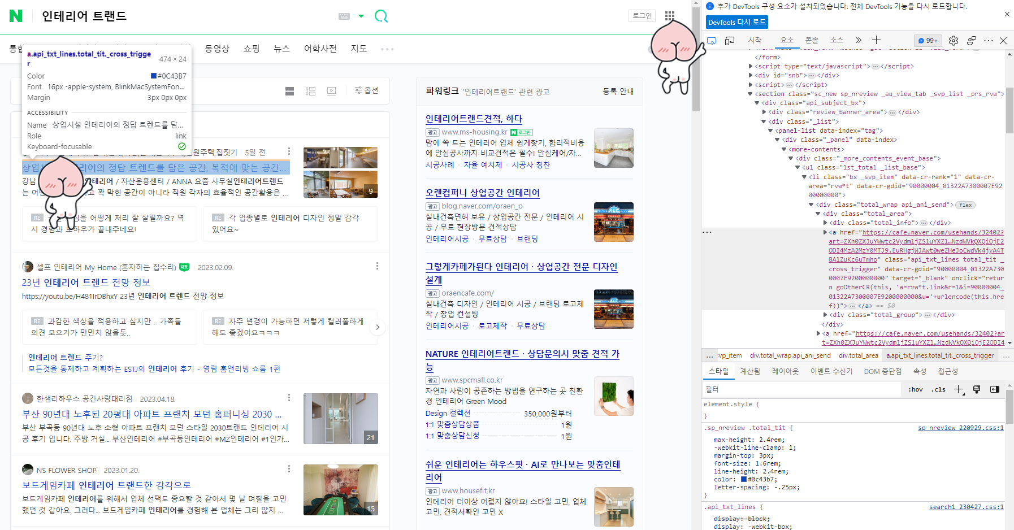1014x530 pixels.
Task: Switch to the 레이아웃 styles tab
Action: click(x=785, y=371)
